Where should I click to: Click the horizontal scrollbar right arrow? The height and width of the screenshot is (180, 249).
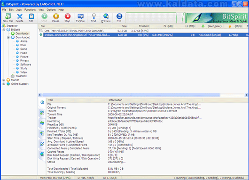(246, 95)
